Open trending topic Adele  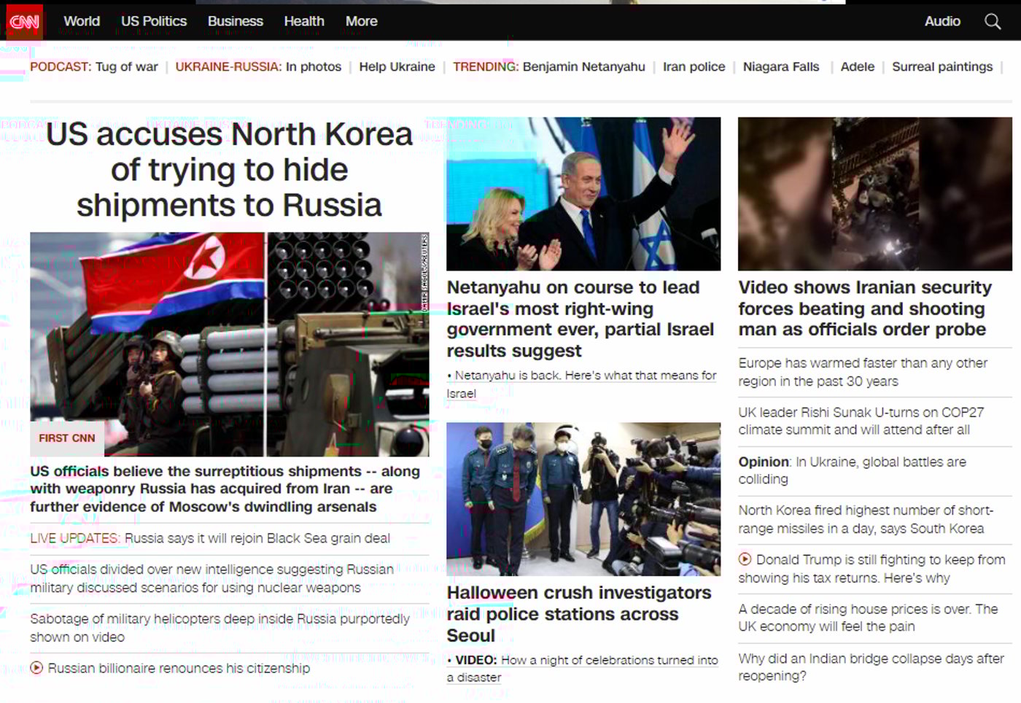[857, 66]
